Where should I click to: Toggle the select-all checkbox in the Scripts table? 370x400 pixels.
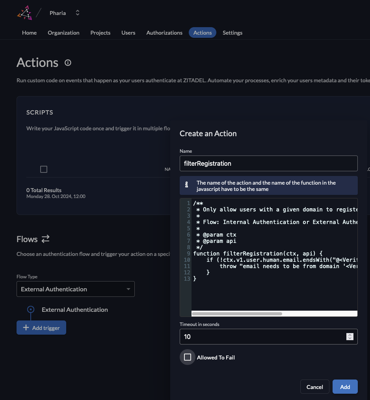[43, 169]
